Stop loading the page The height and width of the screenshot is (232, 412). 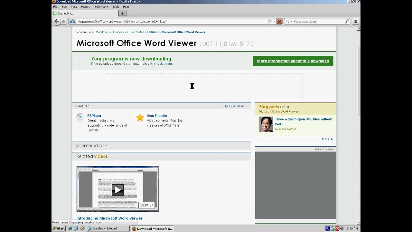(x=279, y=22)
